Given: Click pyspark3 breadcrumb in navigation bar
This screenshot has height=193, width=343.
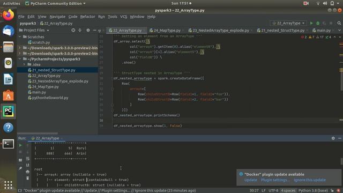Looking at the screenshot, I should tap(28, 23).
